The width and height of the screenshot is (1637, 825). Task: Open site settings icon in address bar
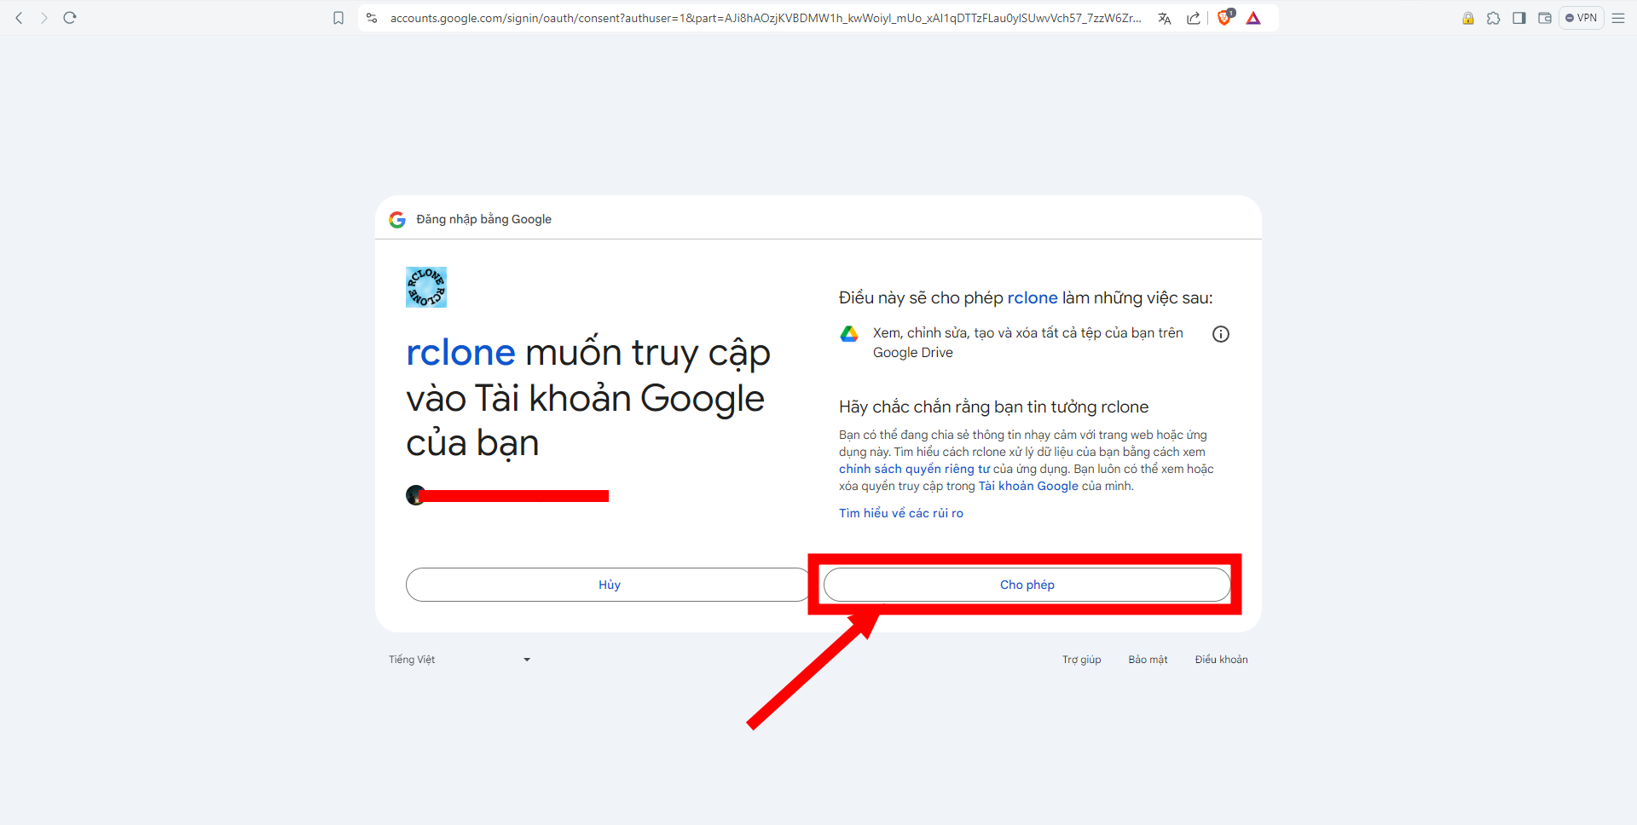(x=372, y=18)
